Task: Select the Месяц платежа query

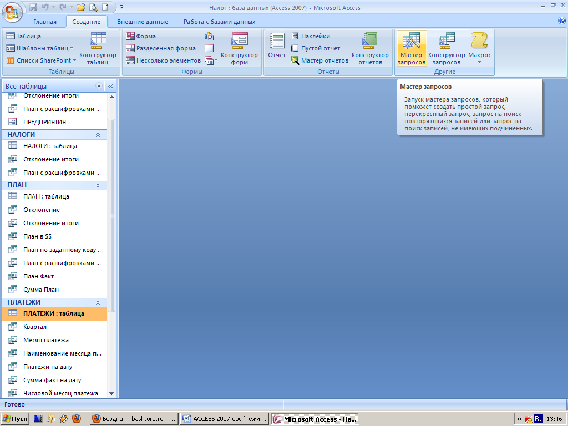Action: pos(55,340)
